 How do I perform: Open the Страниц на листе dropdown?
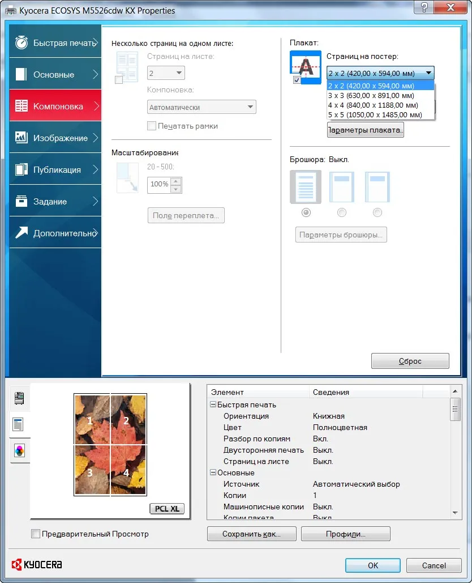[166, 73]
